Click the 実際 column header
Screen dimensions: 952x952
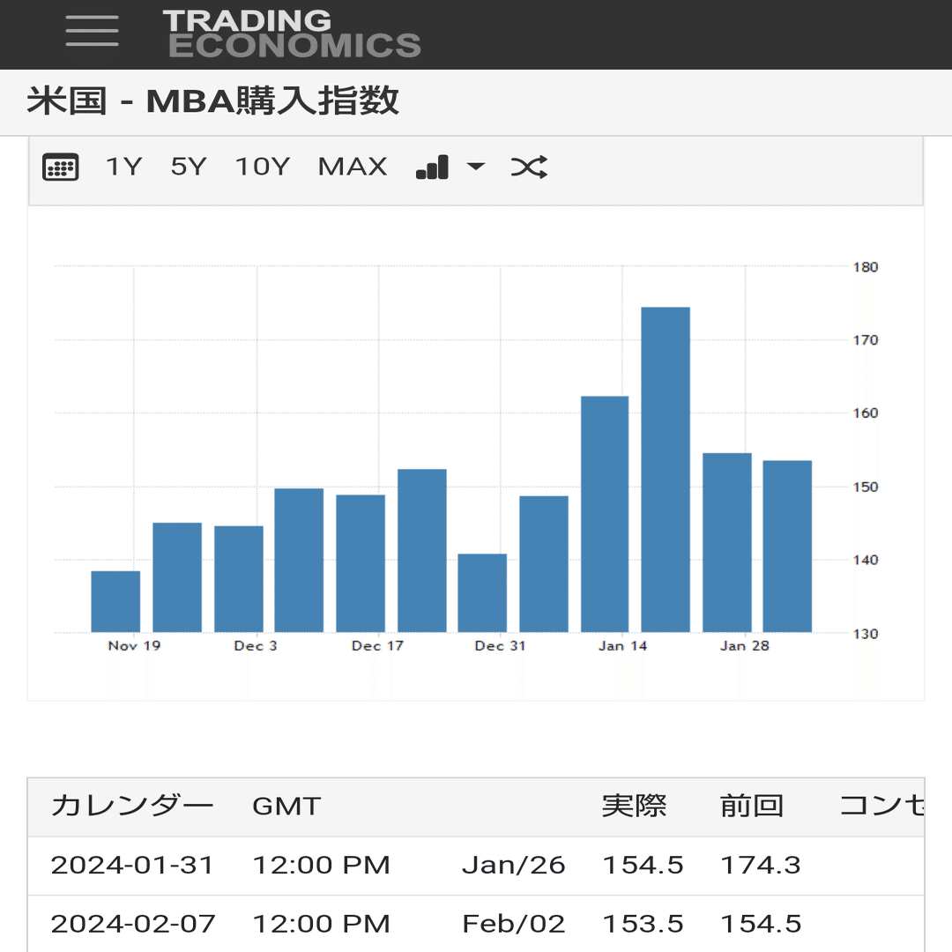pos(634,806)
